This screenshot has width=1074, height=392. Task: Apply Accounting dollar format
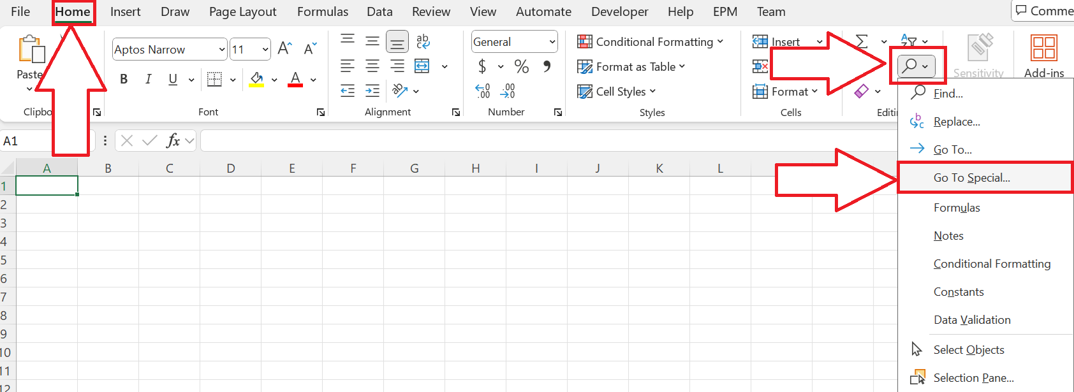(483, 66)
